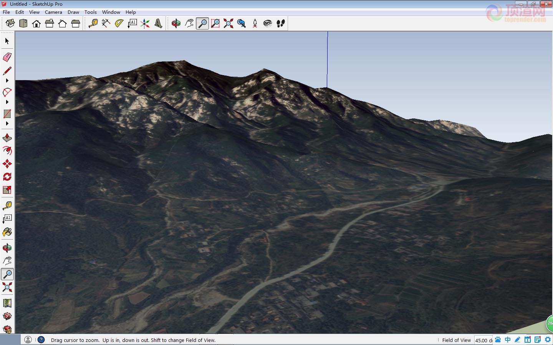Image resolution: width=553 pixels, height=345 pixels.
Task: Select the Arc tool
Action: coord(7,92)
